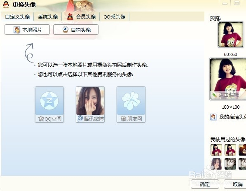Pick the first used avatar thumbnail
Viewport: 246px width, 191px height.
[216, 150]
